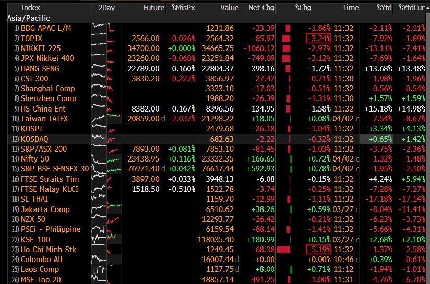
Task: Select the FTSE Straits Tim index
Action: 50,179
